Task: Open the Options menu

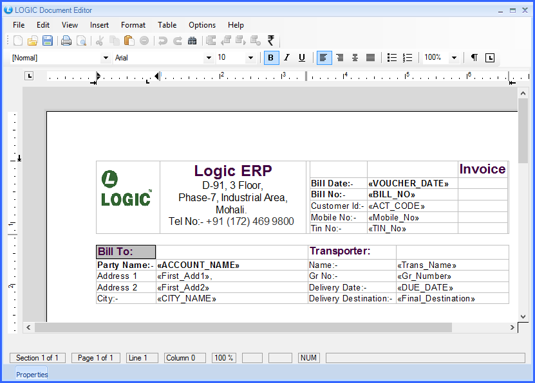Action: point(202,25)
